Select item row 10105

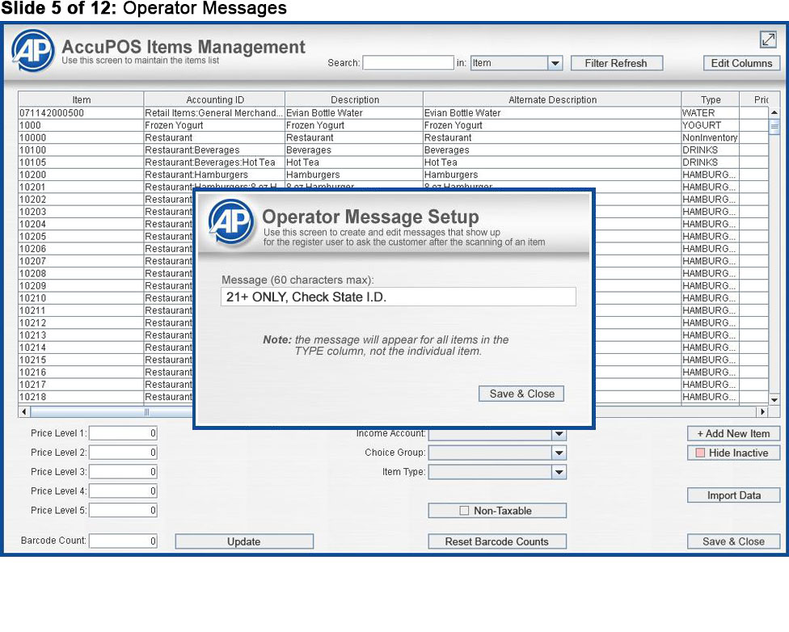point(394,162)
